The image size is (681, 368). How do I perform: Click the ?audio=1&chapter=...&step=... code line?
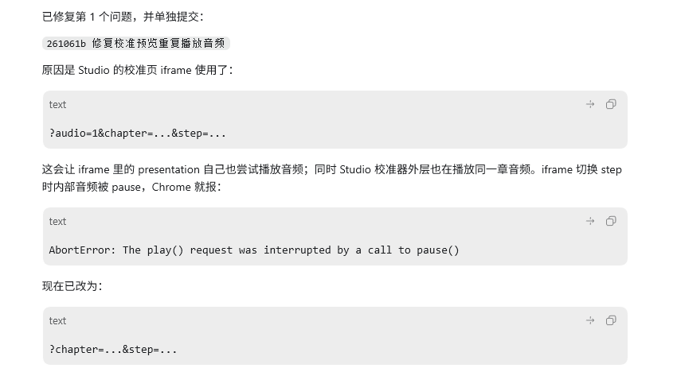tap(137, 133)
